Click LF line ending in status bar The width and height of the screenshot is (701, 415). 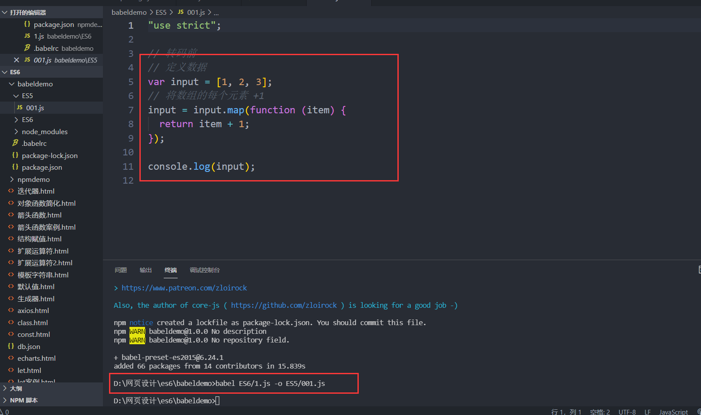[648, 412]
